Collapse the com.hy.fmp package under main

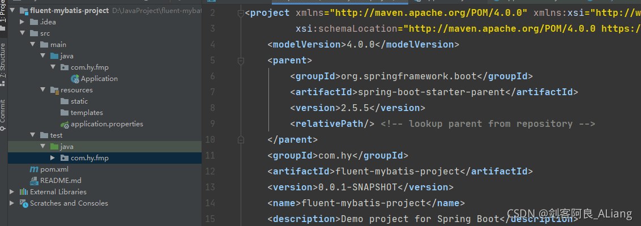53,67
